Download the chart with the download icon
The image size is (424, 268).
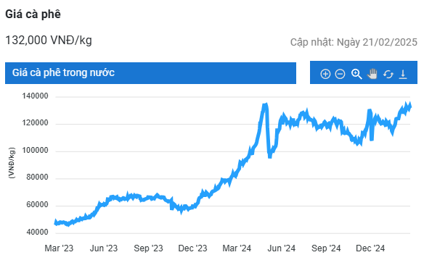click(403, 74)
